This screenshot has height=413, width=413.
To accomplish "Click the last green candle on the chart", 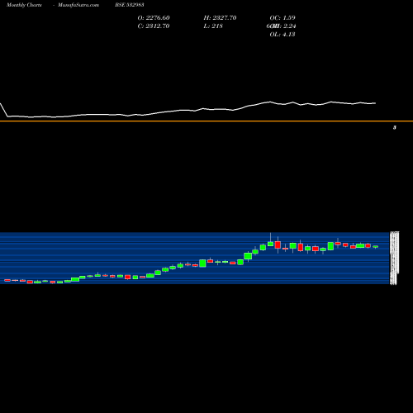I will 376,247.
